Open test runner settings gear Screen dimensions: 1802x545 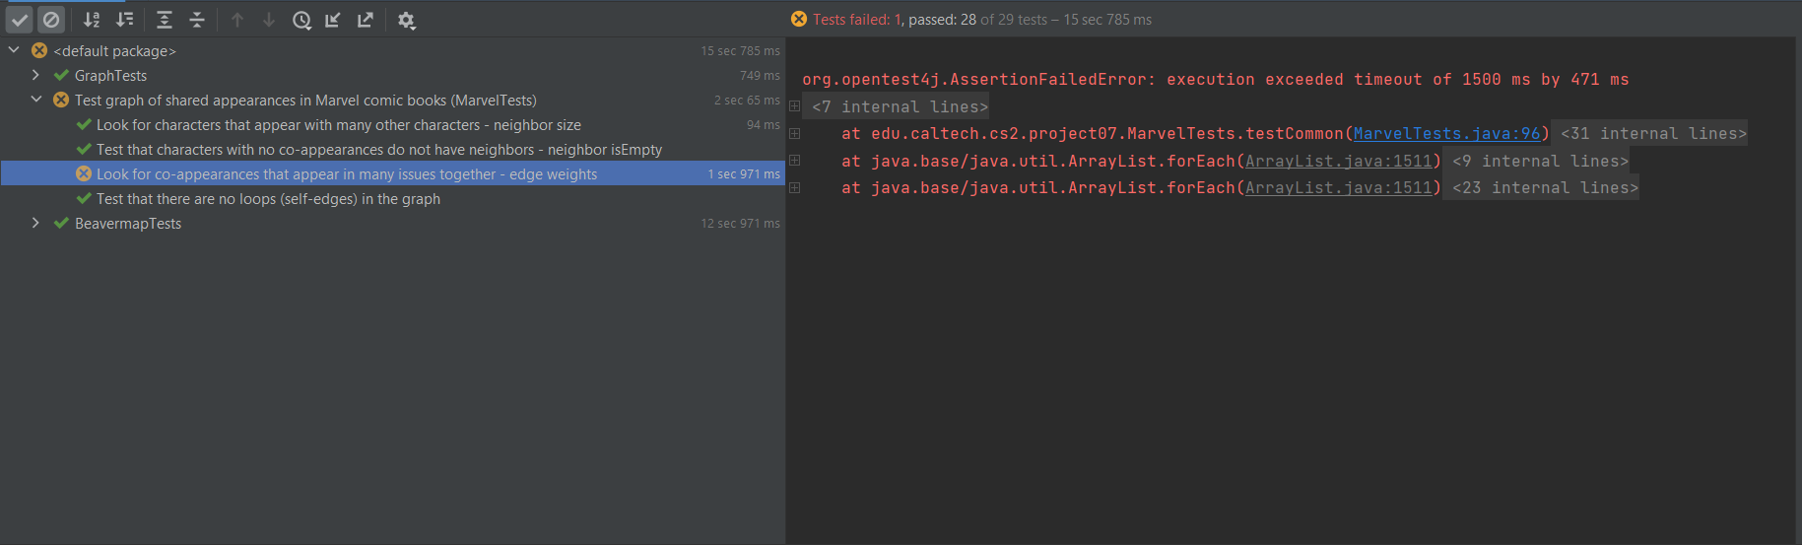pos(406,20)
